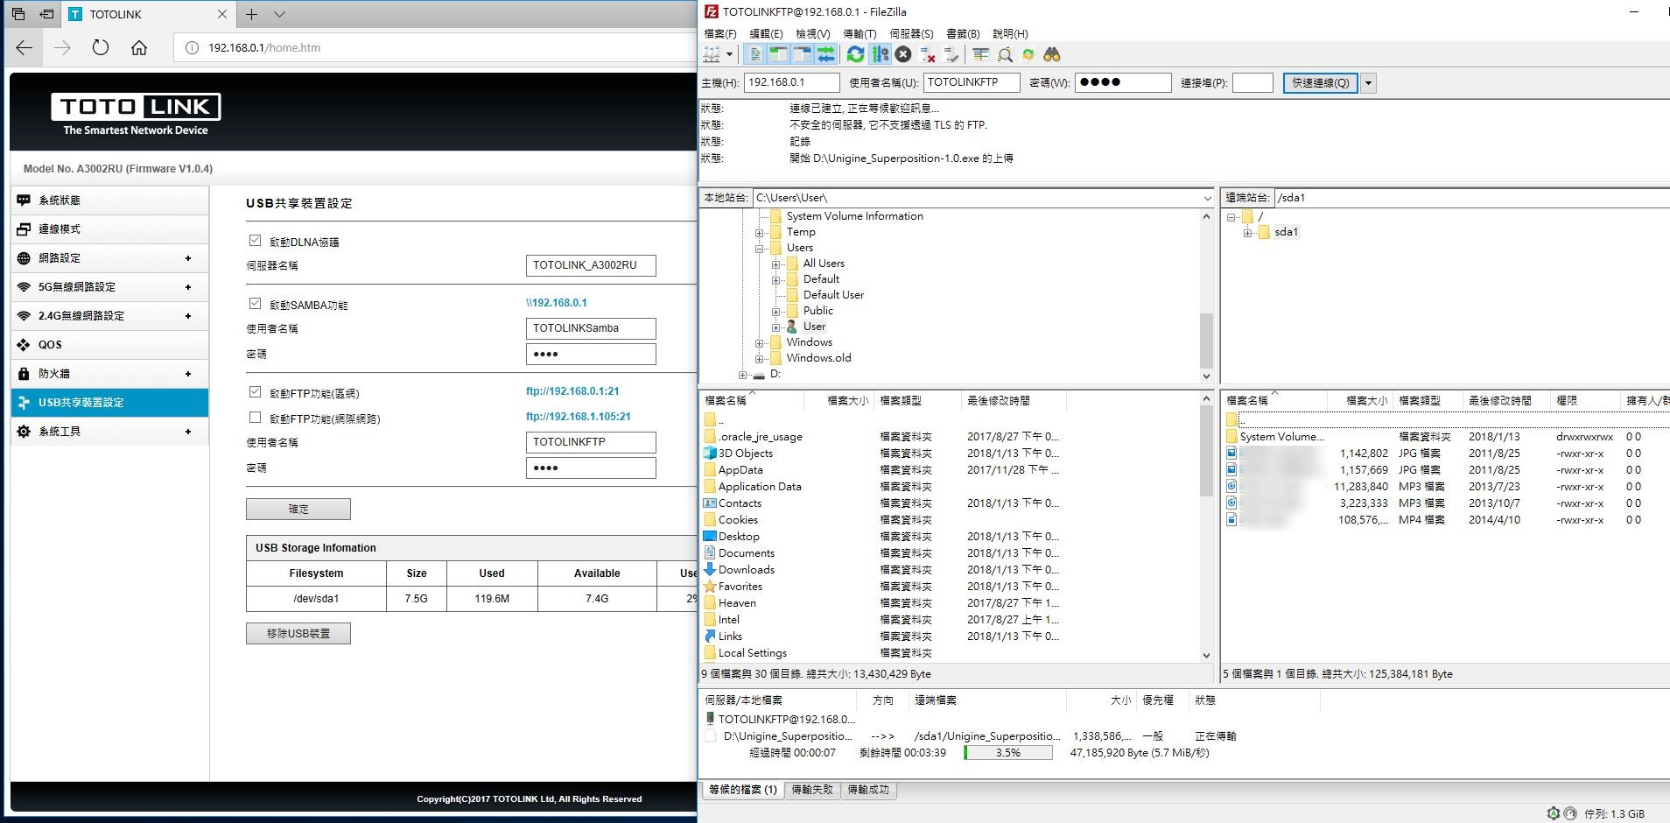This screenshot has height=823, width=1670.
Task: Open the ftp://192.168.1.105:21 link
Action: (578, 417)
